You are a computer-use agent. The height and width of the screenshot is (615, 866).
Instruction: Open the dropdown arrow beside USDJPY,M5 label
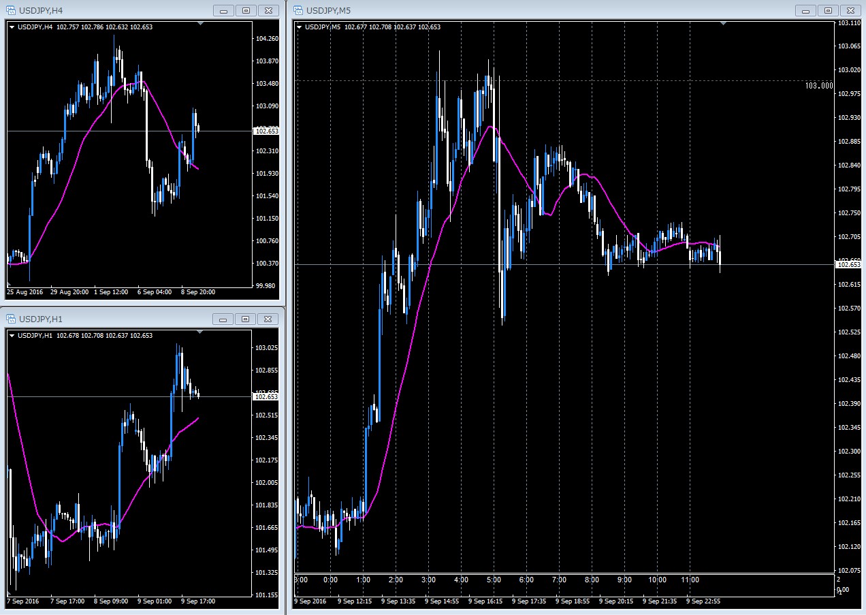pos(299,27)
